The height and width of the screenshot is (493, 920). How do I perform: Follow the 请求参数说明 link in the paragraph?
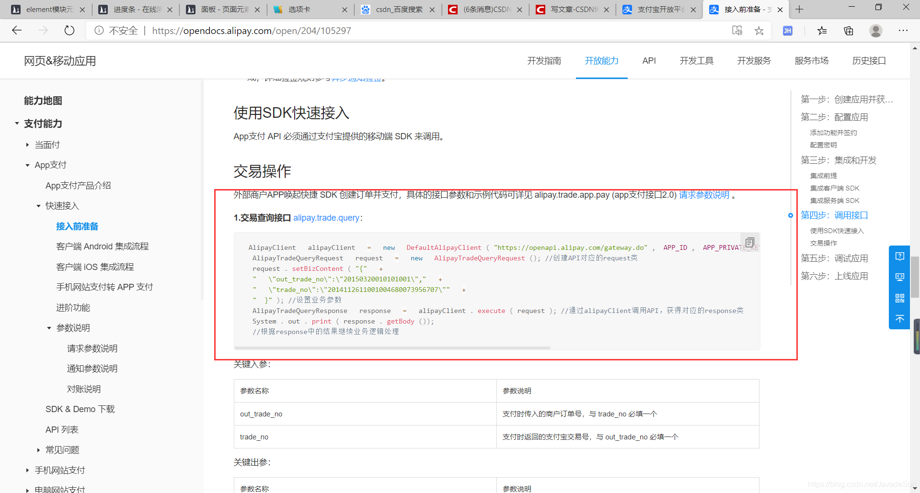tap(704, 195)
